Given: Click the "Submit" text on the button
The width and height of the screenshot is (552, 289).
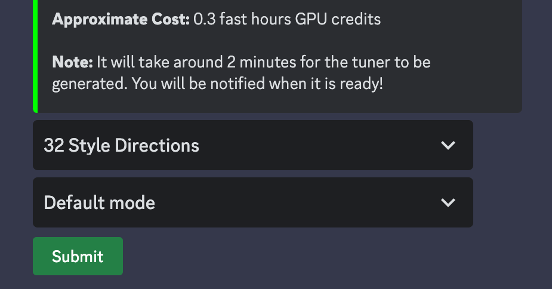Looking at the screenshot, I should click(x=78, y=256).
